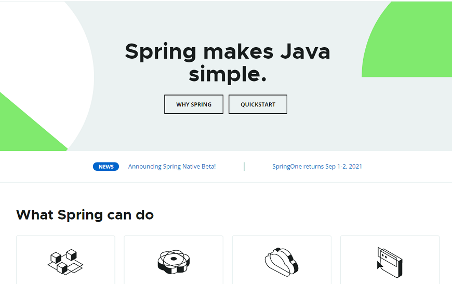
Task: Select the microservices cubes icon card
Action: pyautogui.click(x=66, y=260)
